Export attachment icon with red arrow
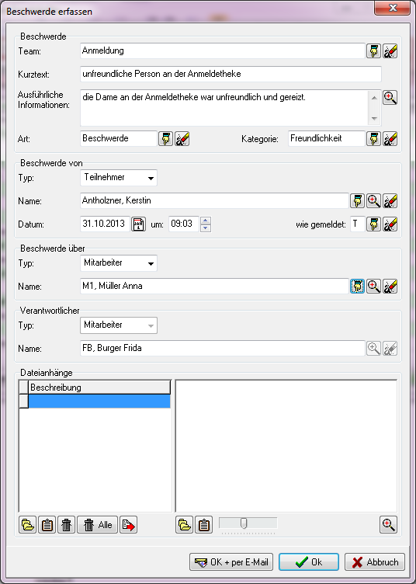 128,525
